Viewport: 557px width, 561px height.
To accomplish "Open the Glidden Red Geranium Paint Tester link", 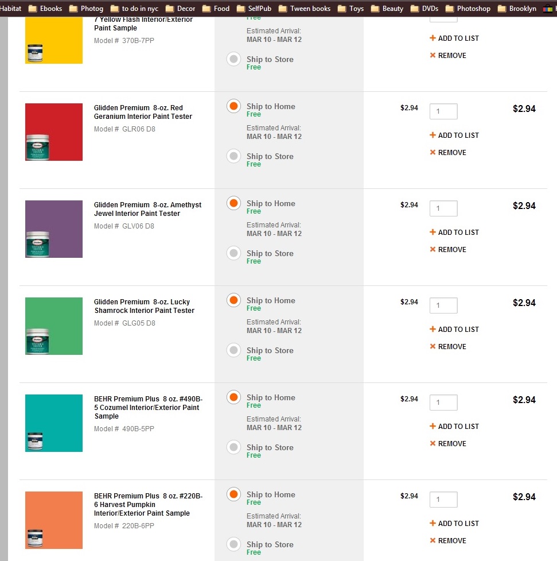I will [x=143, y=112].
